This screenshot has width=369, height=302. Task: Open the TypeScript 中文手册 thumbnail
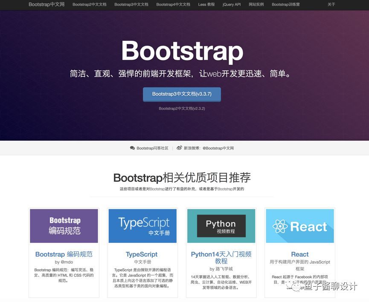click(142, 226)
